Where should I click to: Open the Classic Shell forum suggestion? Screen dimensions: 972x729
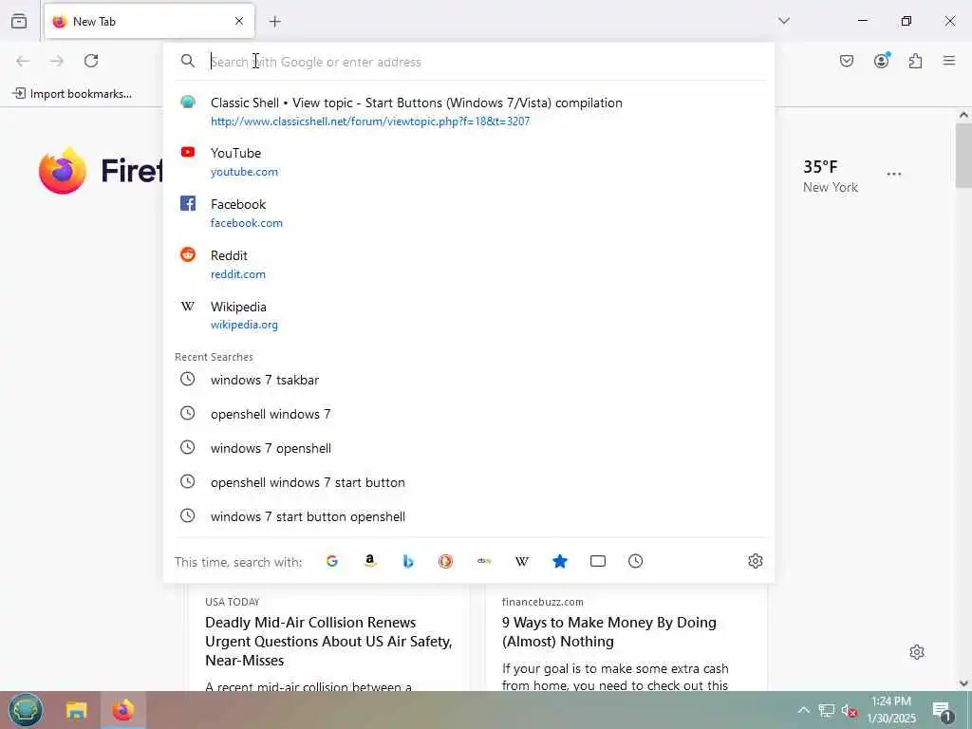click(469, 111)
